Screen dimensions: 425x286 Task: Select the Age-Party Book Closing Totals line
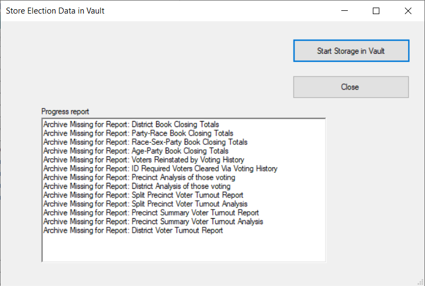click(136, 151)
